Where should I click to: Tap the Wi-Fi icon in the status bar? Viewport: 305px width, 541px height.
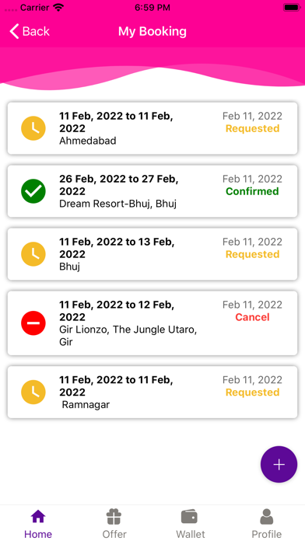click(59, 7)
